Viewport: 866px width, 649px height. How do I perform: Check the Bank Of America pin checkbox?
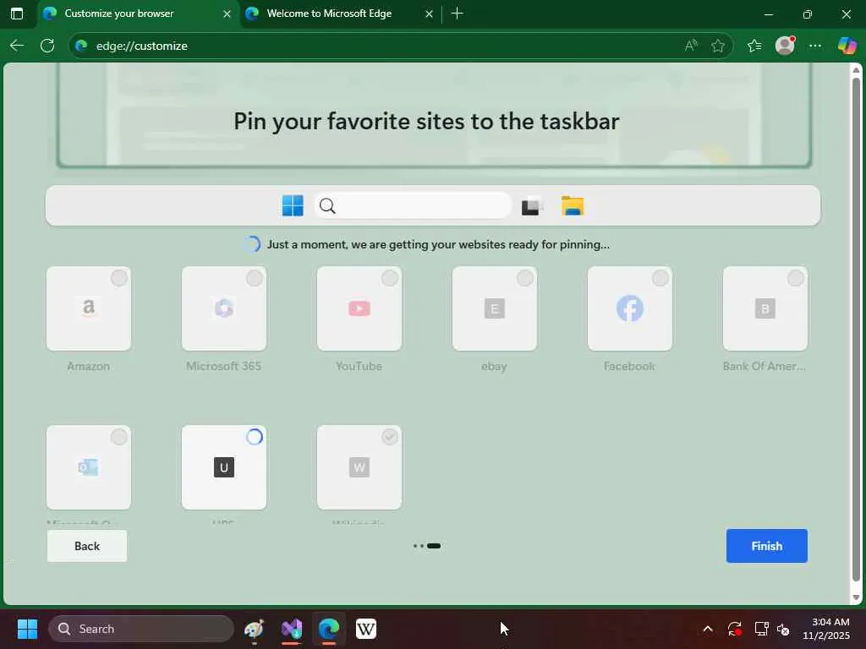pyautogui.click(x=796, y=278)
